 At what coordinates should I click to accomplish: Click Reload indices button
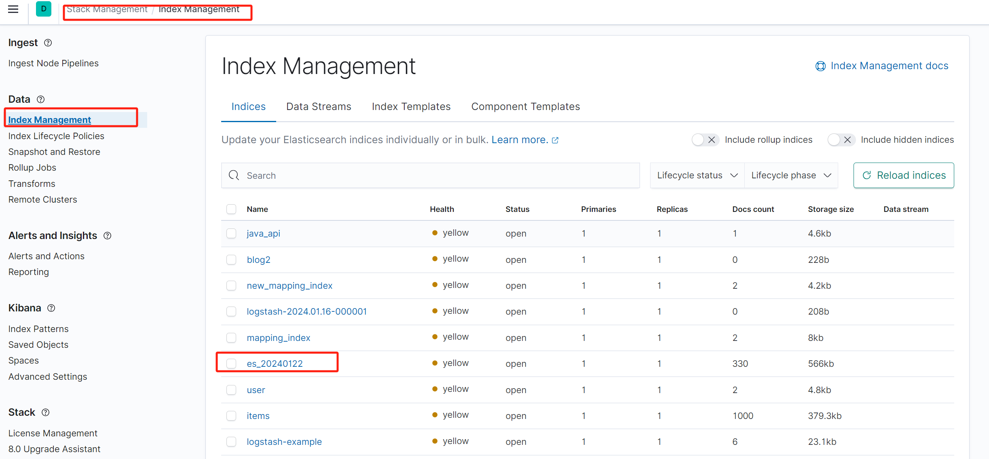click(x=904, y=175)
